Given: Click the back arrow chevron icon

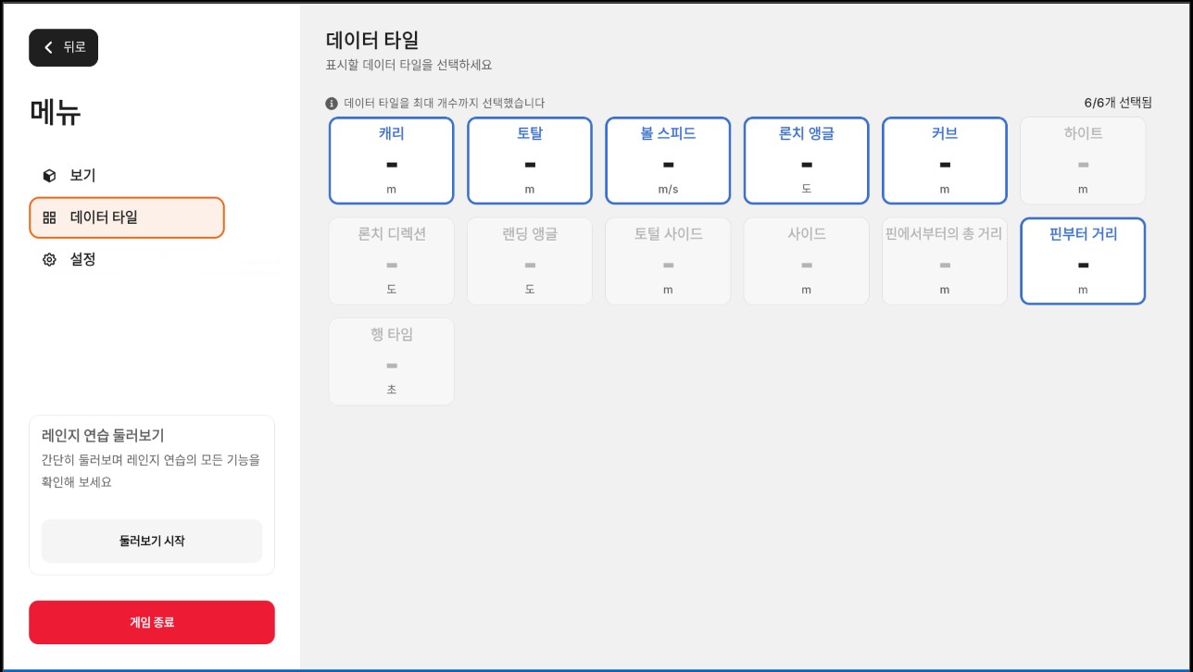Looking at the screenshot, I should tap(49, 47).
